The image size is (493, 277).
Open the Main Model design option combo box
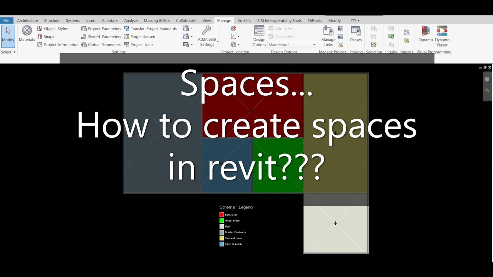292,45
